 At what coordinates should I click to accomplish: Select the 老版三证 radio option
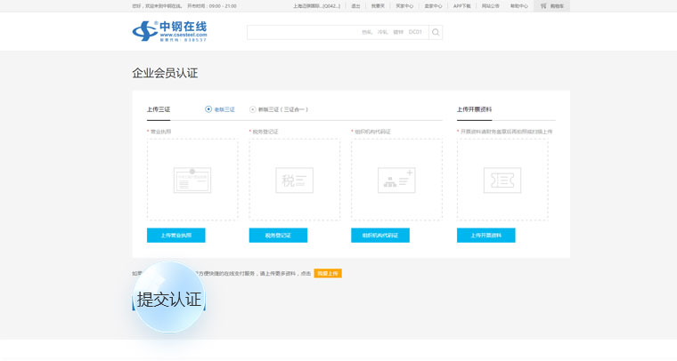[208, 109]
